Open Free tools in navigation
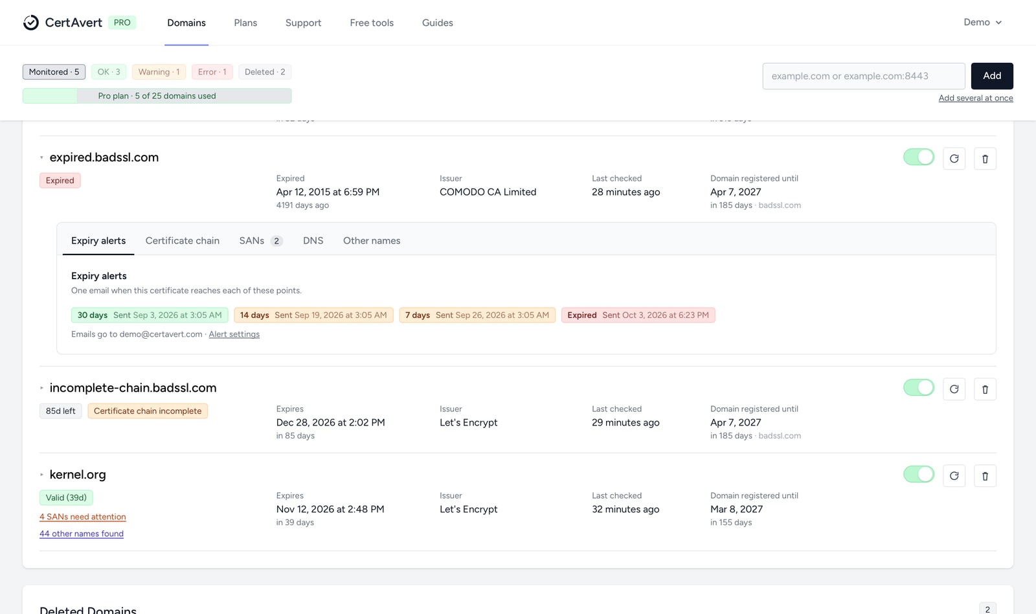This screenshot has height=614, width=1036. tap(372, 23)
